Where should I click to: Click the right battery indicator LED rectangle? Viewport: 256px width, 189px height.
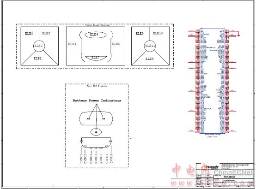click(104, 118)
